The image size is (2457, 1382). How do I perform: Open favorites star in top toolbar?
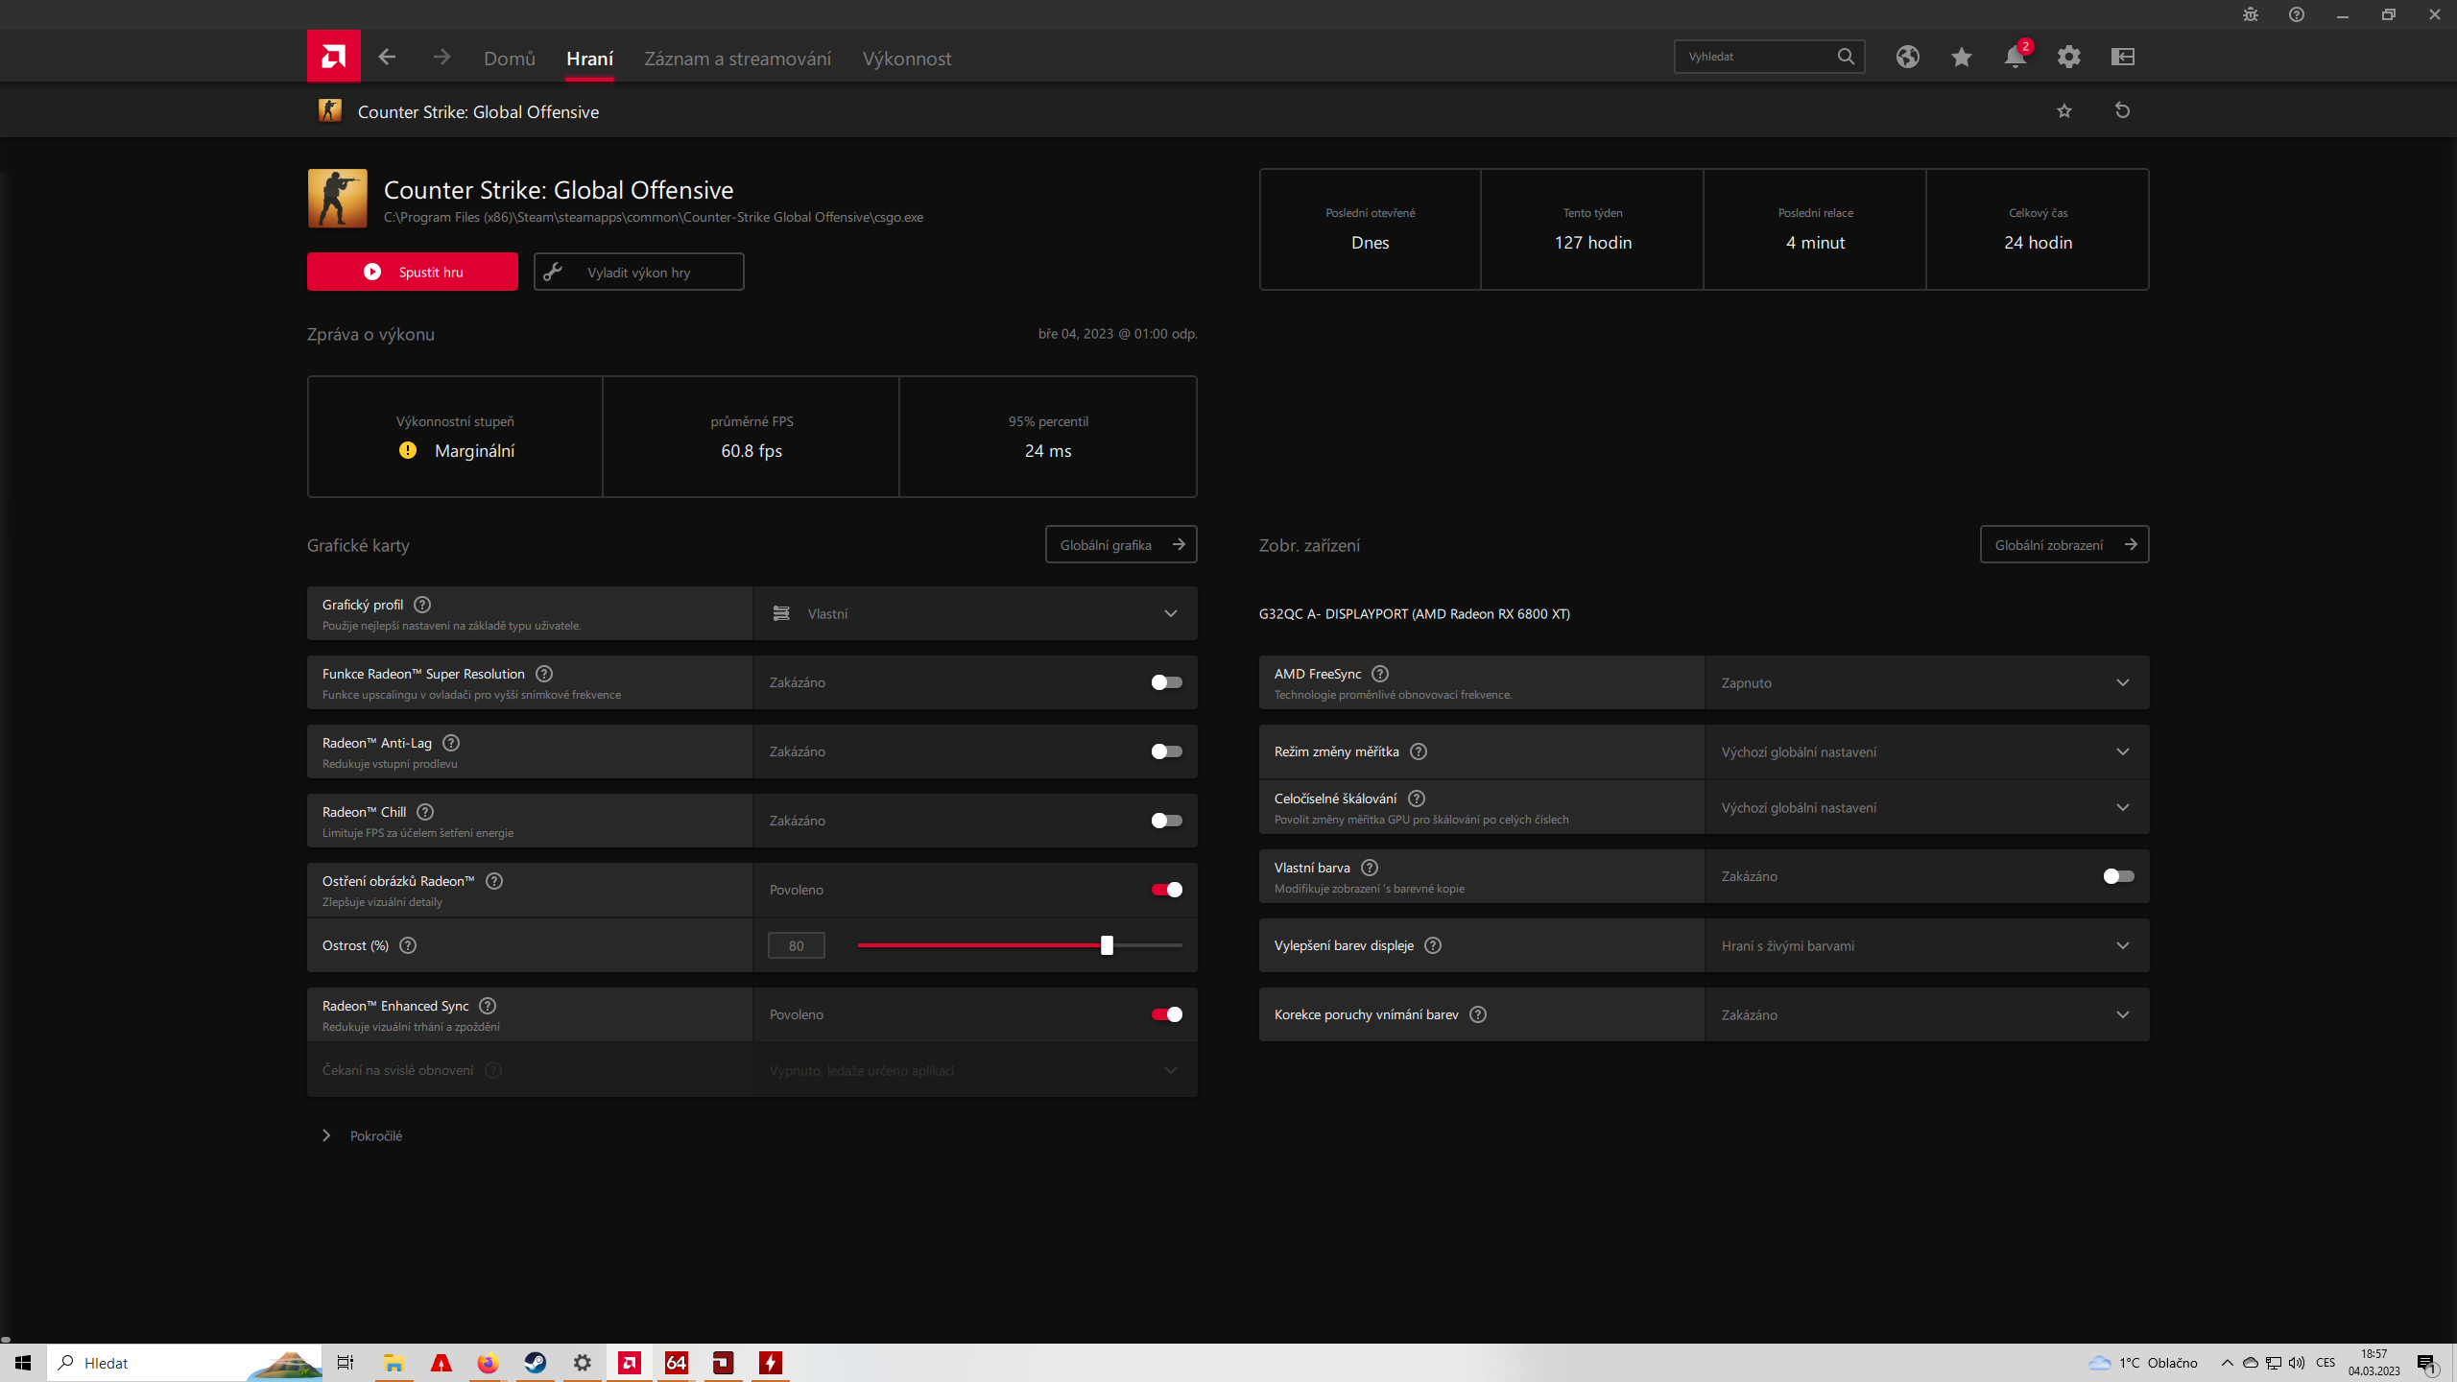pos(1962,57)
